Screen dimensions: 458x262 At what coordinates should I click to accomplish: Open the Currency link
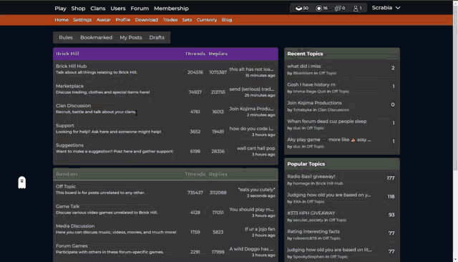207,20
